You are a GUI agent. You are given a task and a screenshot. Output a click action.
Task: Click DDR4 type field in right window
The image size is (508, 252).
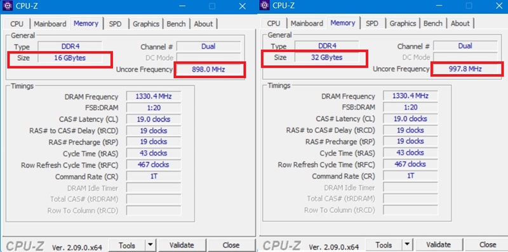click(327, 46)
